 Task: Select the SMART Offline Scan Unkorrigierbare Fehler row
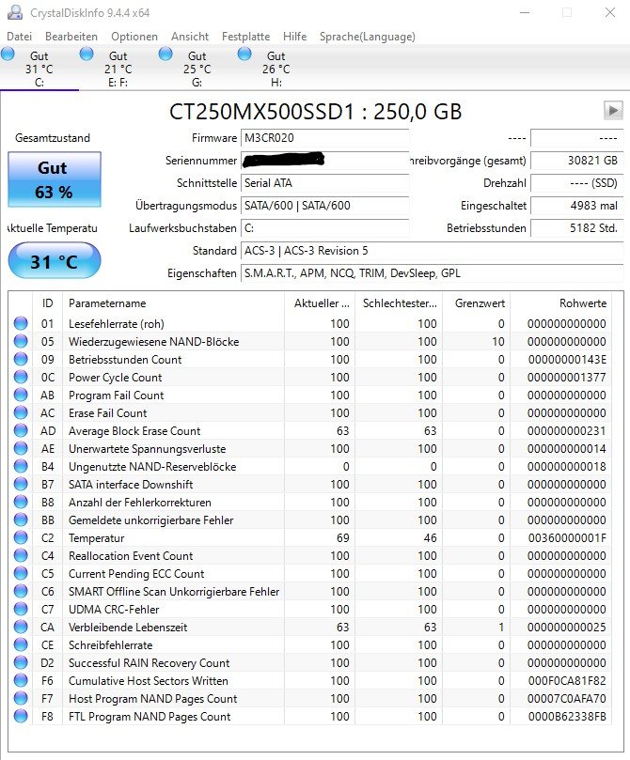pyautogui.click(x=310, y=591)
